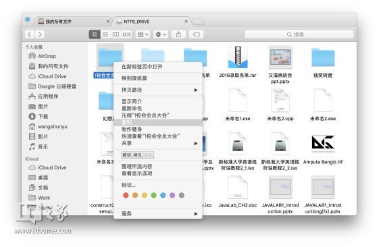The image size is (379, 247).
Task: Open 应用程序 in the sidebar
Action: (x=43, y=97)
